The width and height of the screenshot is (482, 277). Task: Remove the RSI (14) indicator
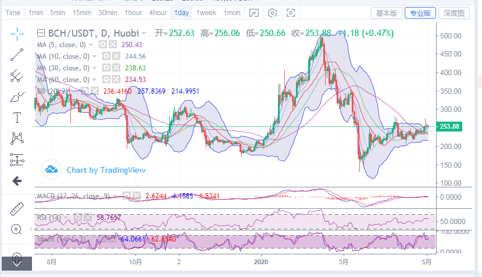88,218
